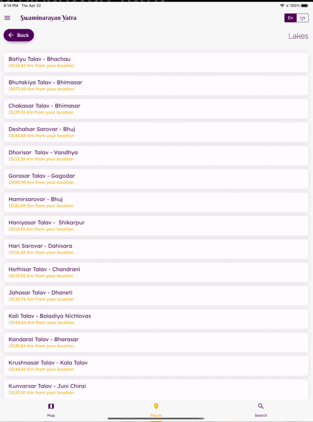Tap the Places pin icon

point(156,406)
